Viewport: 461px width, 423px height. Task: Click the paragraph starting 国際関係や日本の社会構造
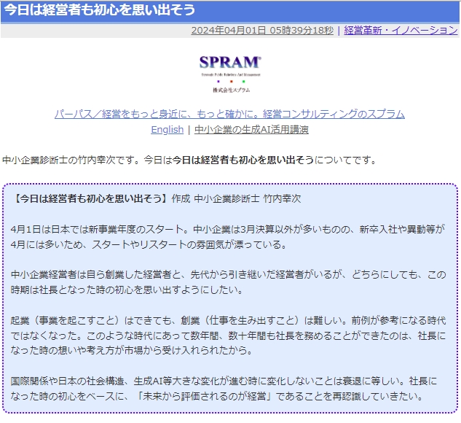224,389
